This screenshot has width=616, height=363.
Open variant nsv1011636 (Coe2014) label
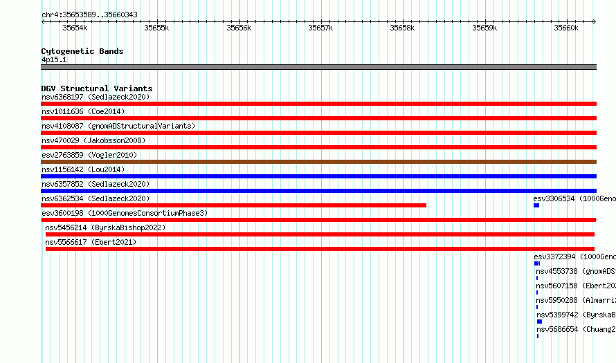click(x=83, y=111)
